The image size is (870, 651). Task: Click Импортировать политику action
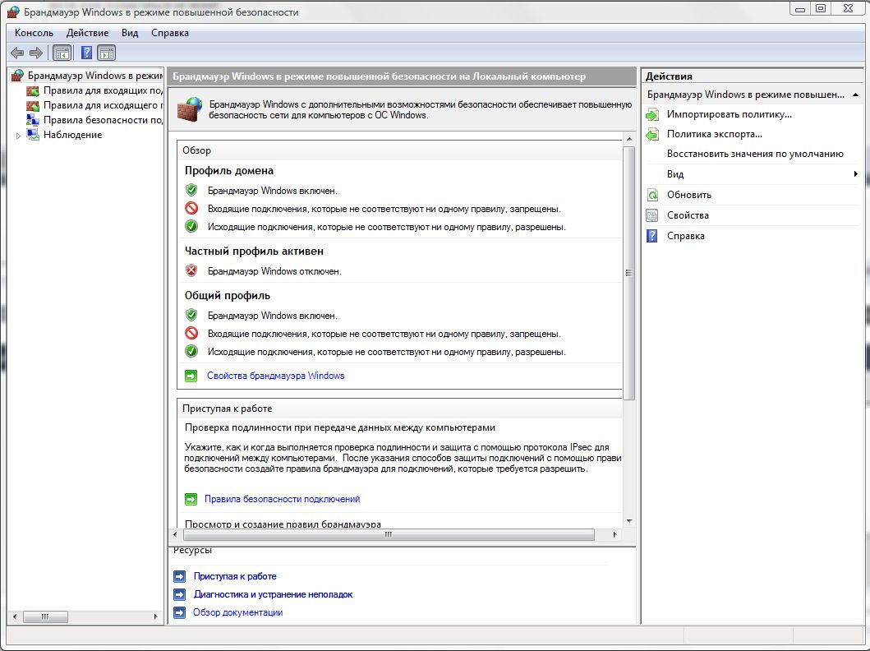(x=729, y=114)
